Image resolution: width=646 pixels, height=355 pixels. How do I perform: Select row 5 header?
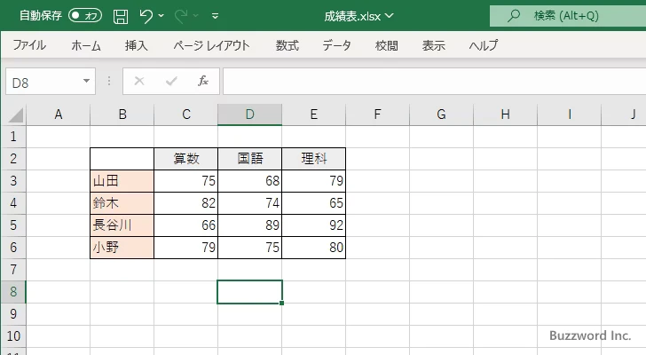pyautogui.click(x=13, y=225)
